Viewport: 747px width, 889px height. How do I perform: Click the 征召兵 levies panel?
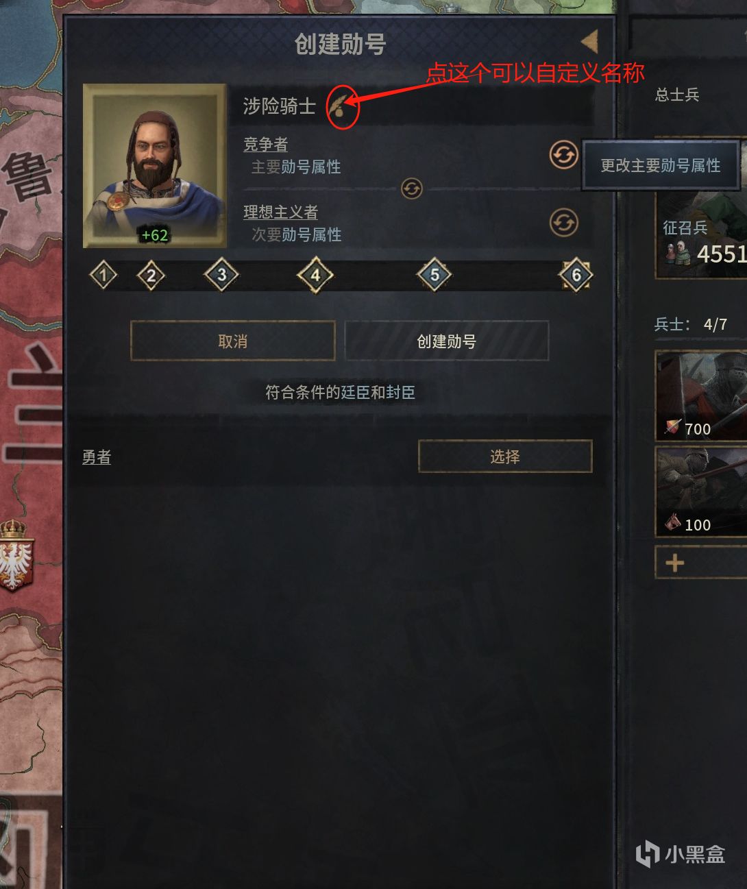[701, 236]
